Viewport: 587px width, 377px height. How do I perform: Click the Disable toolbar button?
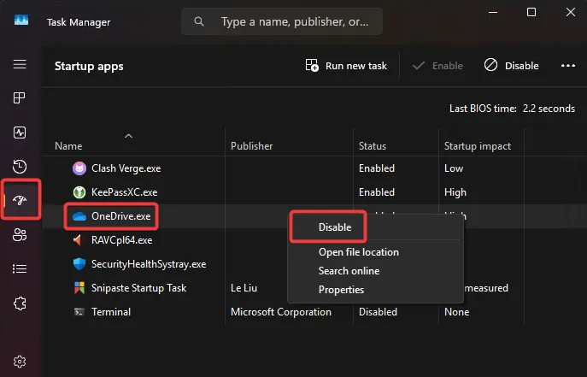pos(511,66)
